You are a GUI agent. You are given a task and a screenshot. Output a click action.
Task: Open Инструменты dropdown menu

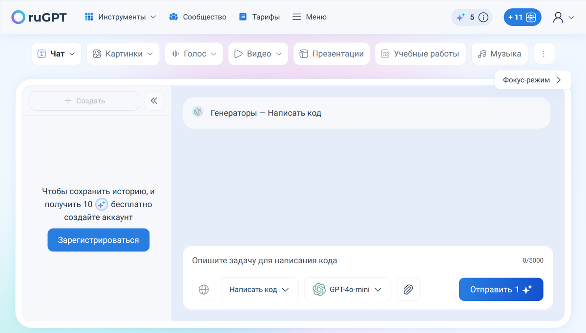click(x=120, y=17)
